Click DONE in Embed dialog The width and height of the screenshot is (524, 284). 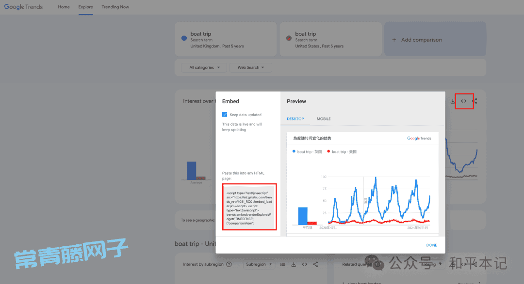coord(431,245)
